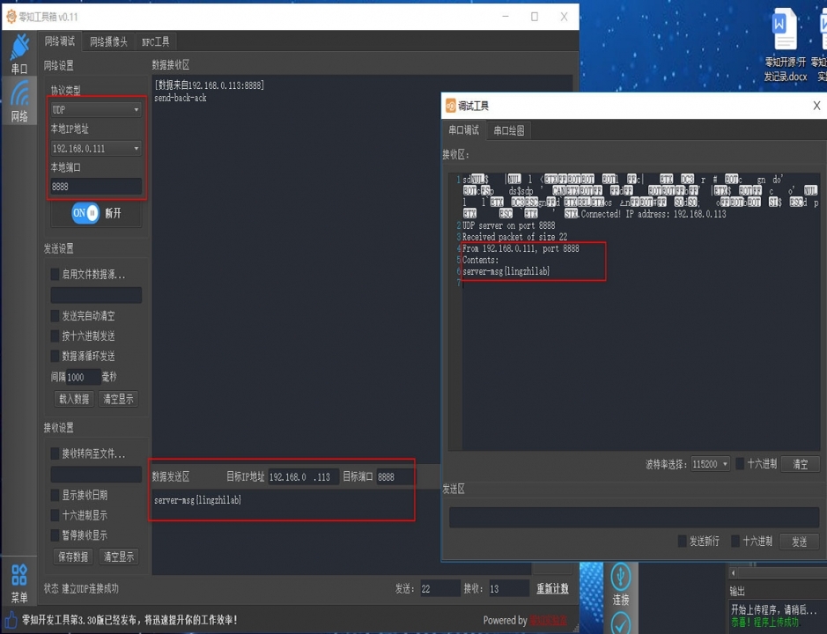
Task: Open the local IP address 192.168.0.111 dropdown
Action: [x=95, y=149]
